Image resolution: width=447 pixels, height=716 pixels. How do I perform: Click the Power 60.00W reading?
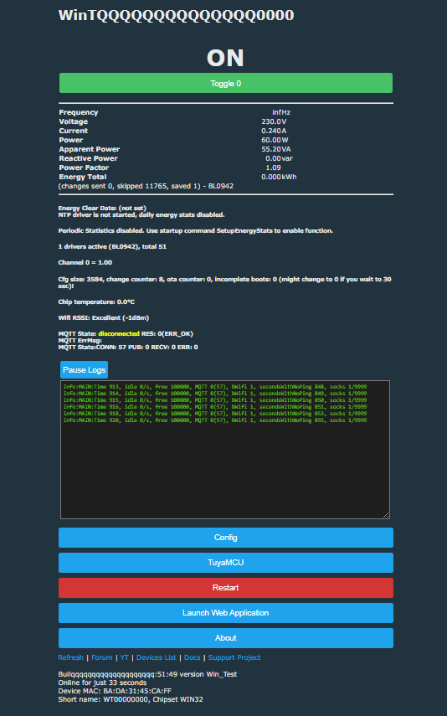[x=275, y=140]
